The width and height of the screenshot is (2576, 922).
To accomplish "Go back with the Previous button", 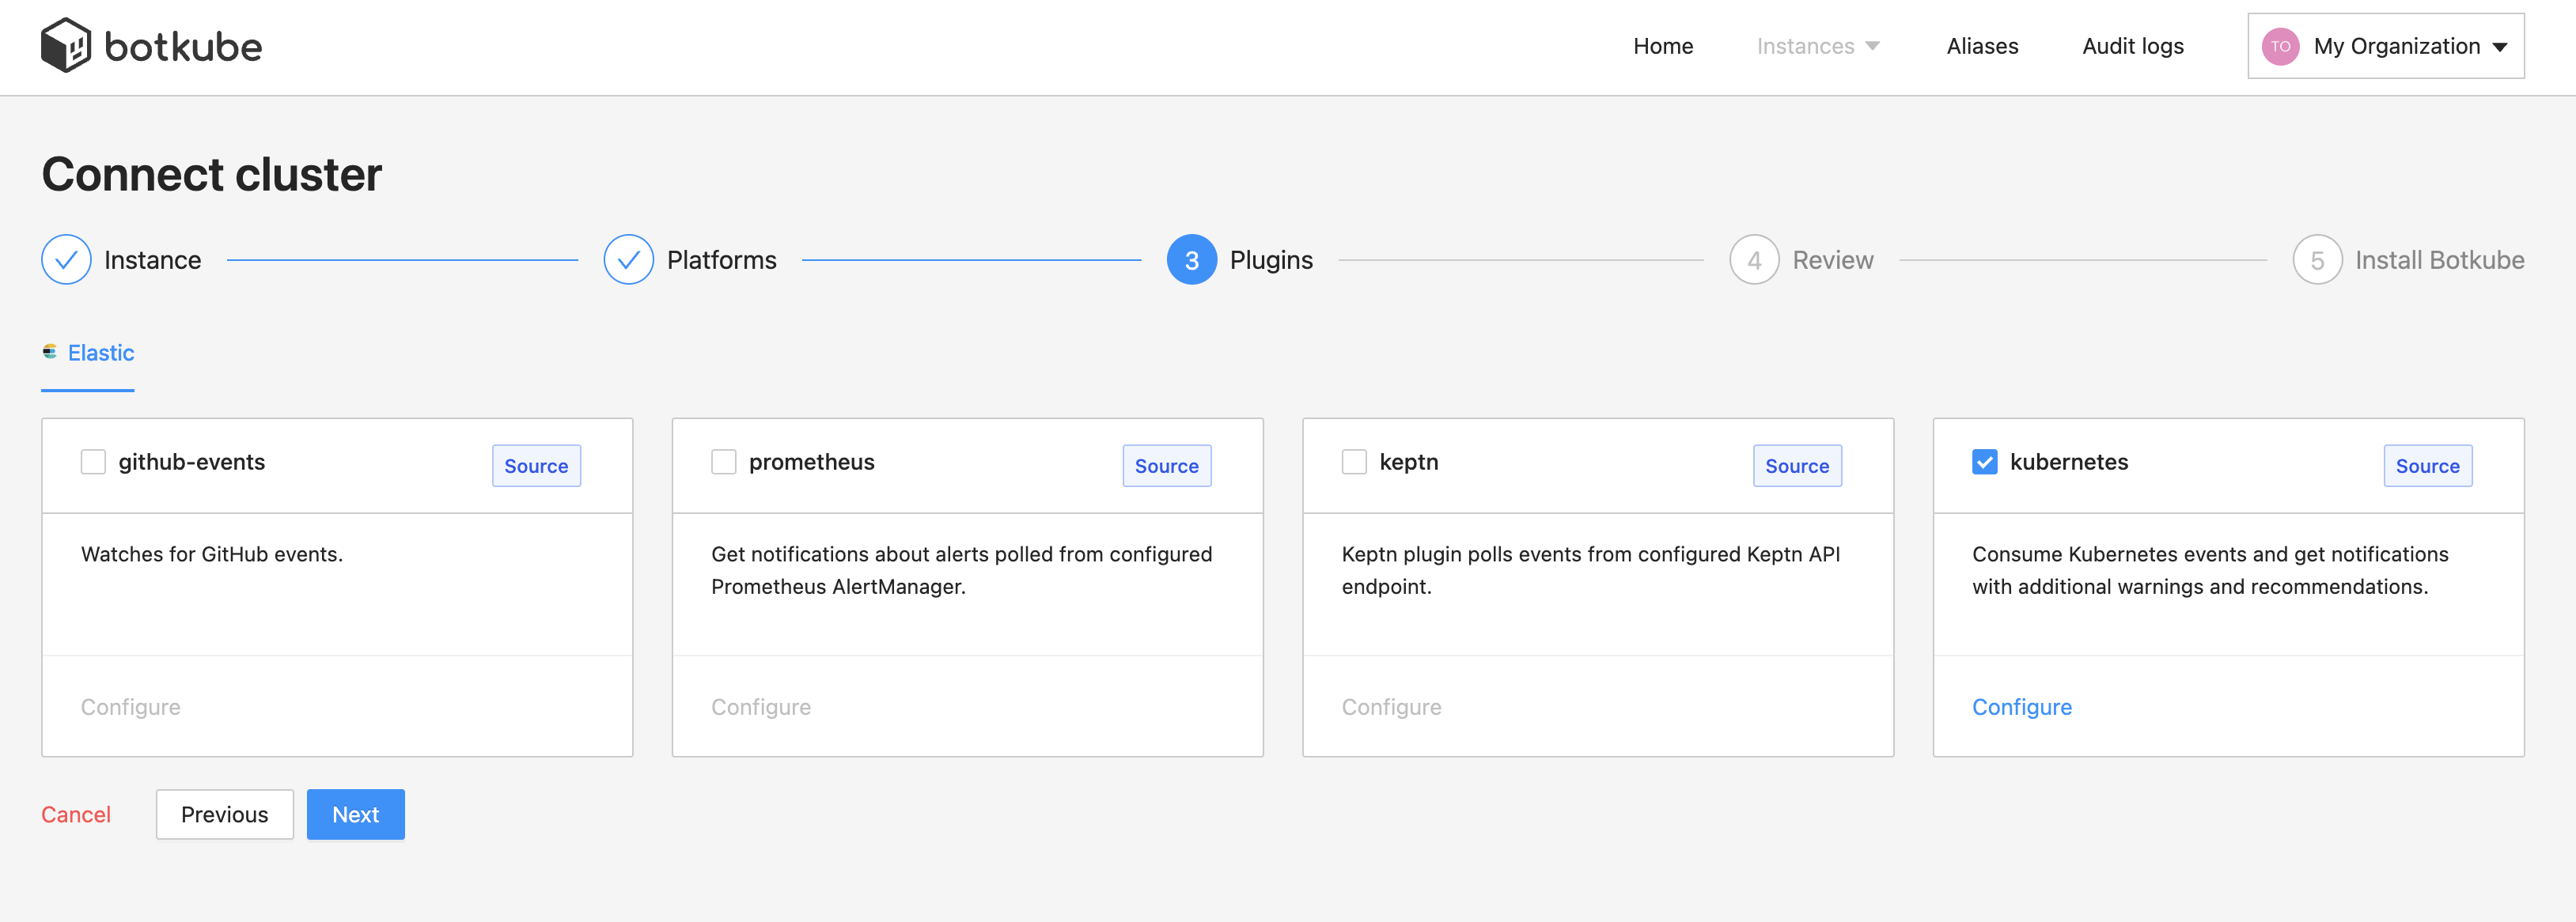I will coord(225,815).
